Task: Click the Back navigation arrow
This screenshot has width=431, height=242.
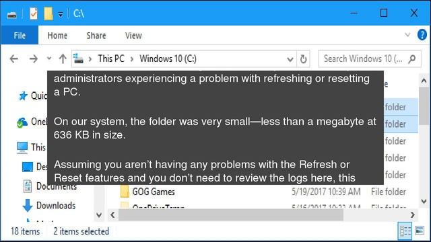Action: coord(13,58)
